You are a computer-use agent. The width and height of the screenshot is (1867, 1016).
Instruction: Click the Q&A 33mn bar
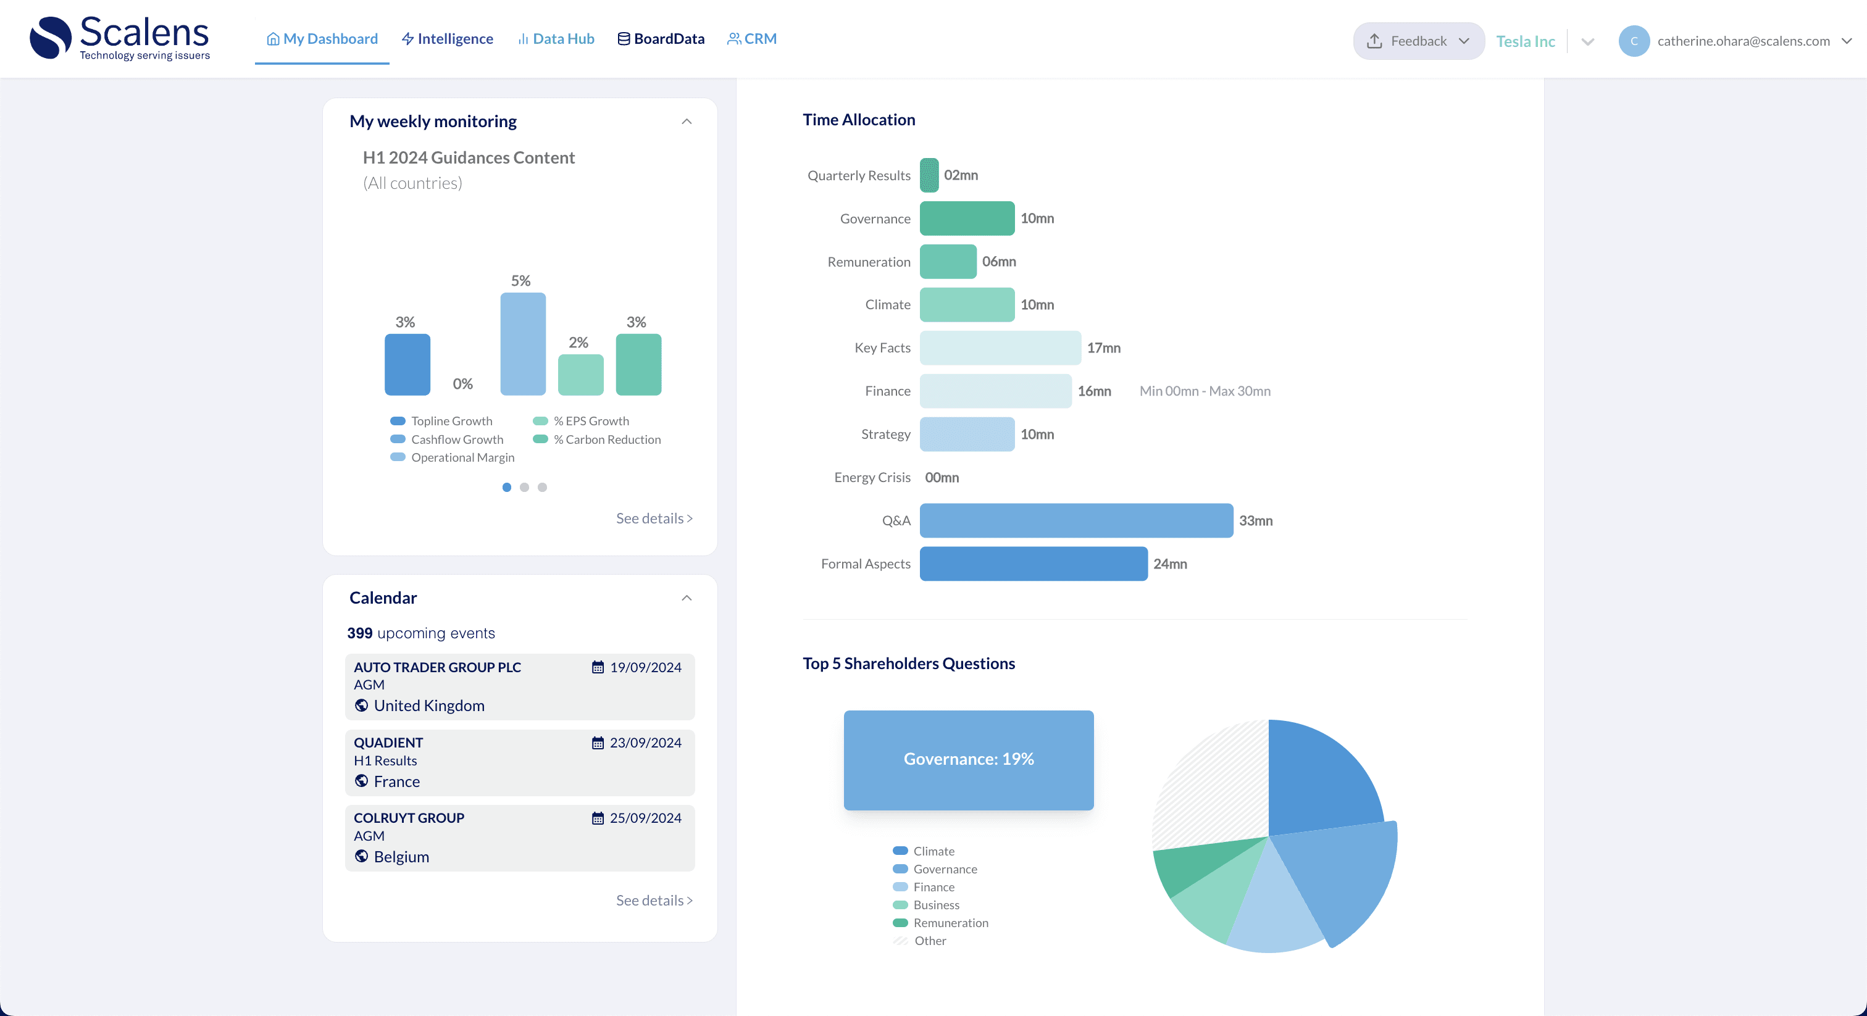point(1076,521)
